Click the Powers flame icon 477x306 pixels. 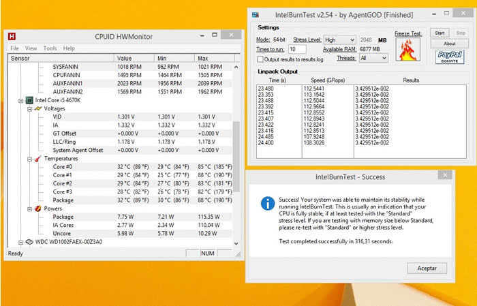(38, 209)
